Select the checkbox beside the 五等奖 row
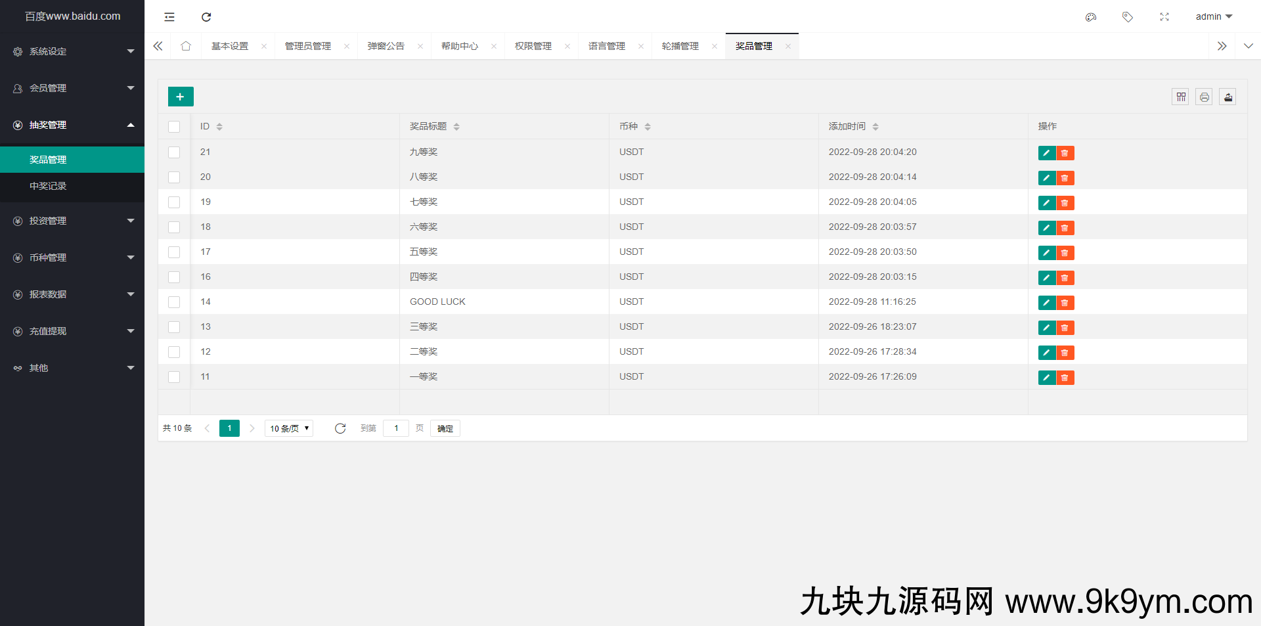The width and height of the screenshot is (1261, 626). (x=174, y=252)
